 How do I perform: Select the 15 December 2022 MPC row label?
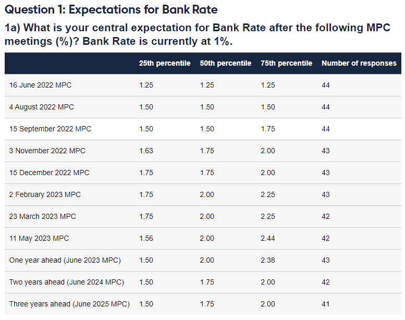coord(50,173)
